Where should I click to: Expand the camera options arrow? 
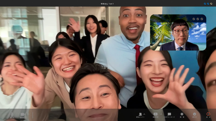(28, 114)
